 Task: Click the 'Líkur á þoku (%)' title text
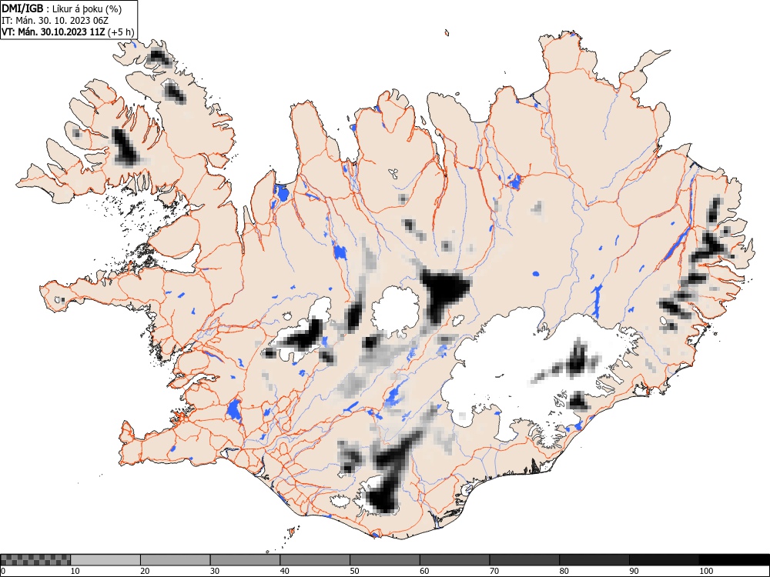pos(87,8)
